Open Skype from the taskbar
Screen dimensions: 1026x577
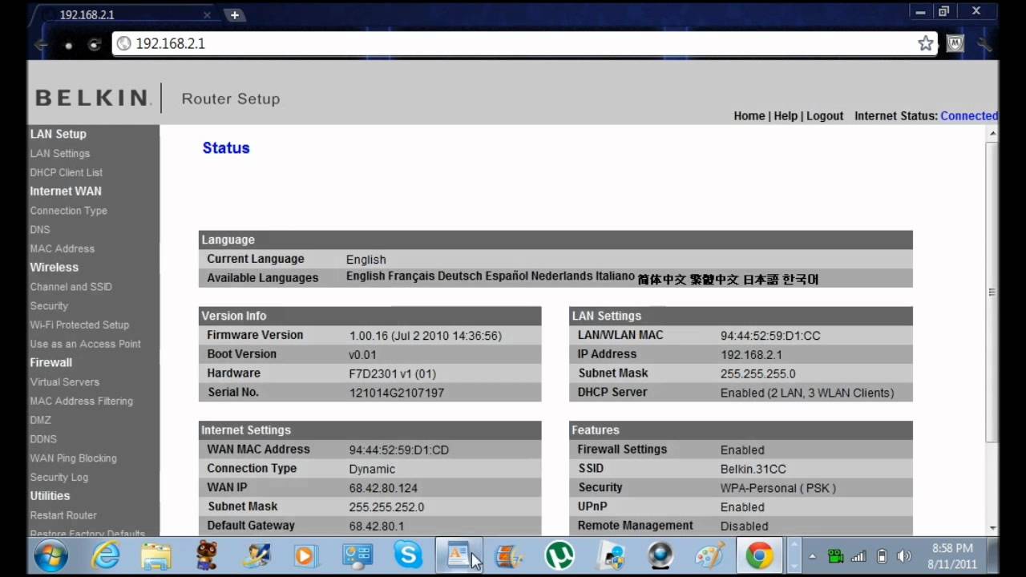[x=407, y=555]
